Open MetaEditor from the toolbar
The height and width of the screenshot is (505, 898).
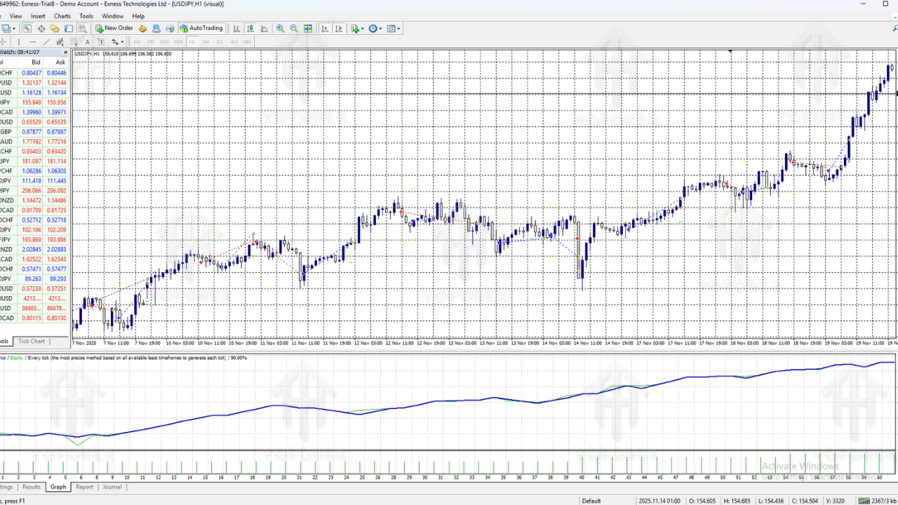142,29
